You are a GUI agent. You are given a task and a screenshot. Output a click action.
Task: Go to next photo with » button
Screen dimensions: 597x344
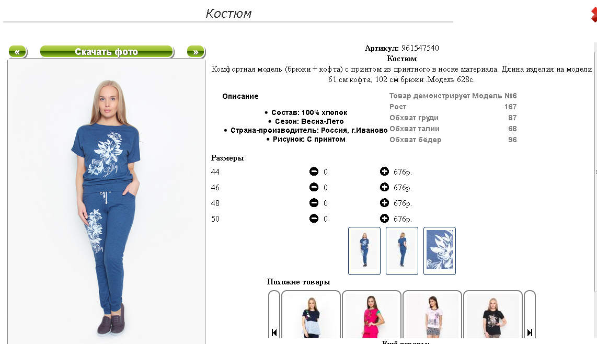(196, 51)
